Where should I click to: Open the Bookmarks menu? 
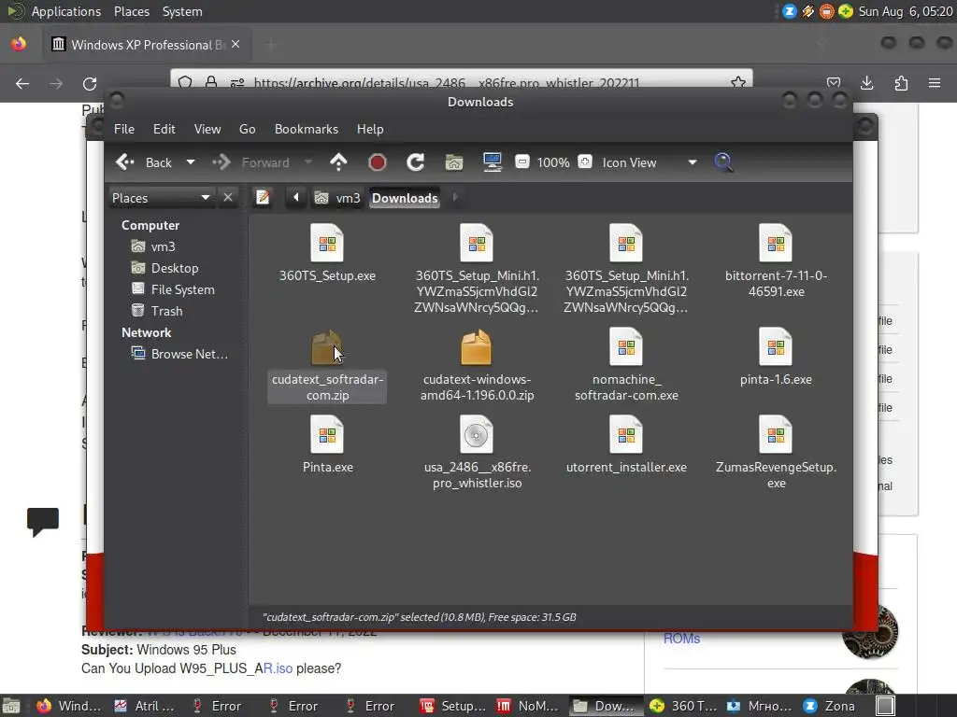click(x=307, y=129)
